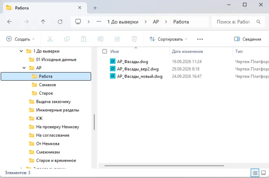Collapse the 1 До выверки tree node
Image resolution: width=269 pixels, height=178 pixels.
pyautogui.click(x=21, y=51)
